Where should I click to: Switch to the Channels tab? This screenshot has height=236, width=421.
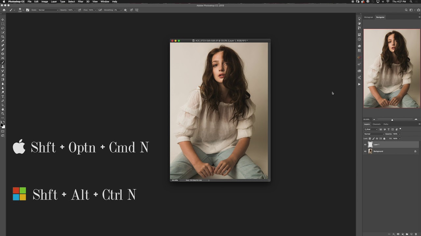(377, 124)
